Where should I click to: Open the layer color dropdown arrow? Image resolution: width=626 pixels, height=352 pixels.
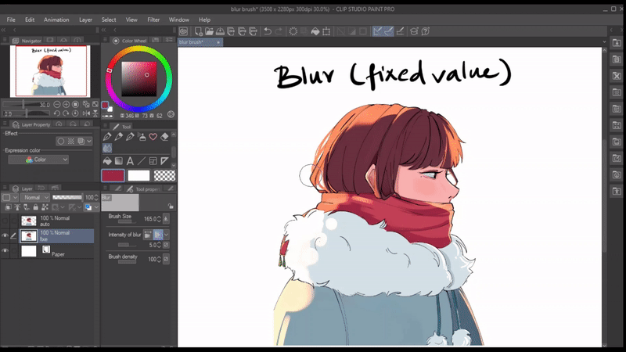point(96,207)
